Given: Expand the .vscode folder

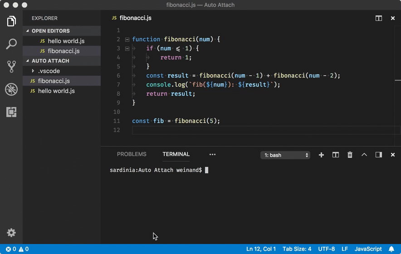Looking at the screenshot, I should point(33,71).
